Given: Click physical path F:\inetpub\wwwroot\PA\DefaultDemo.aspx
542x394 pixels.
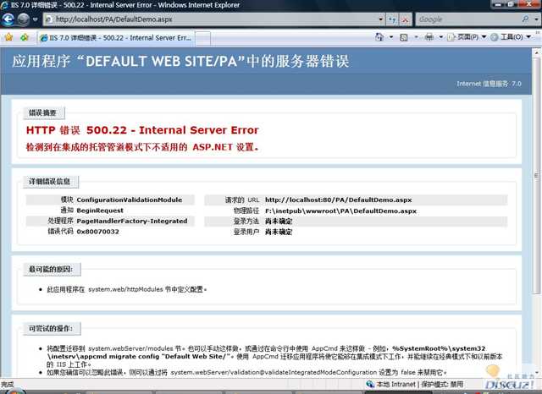Looking at the screenshot, I should click(x=340, y=211).
